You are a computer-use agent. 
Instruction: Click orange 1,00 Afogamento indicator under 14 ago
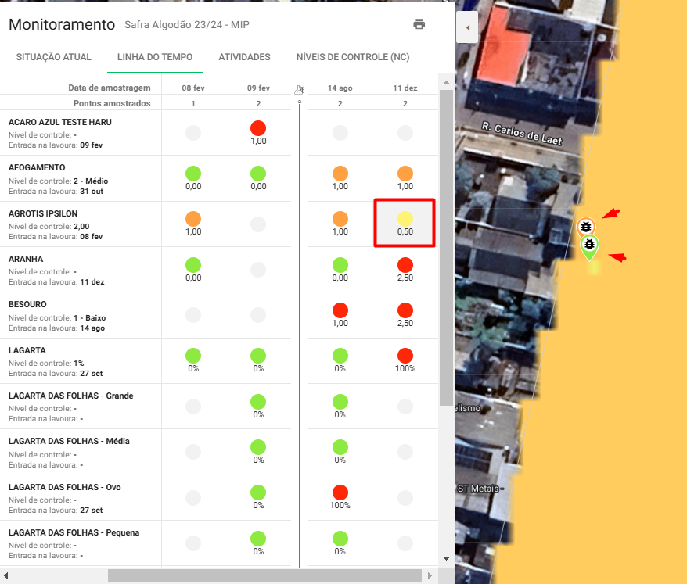pos(340,174)
